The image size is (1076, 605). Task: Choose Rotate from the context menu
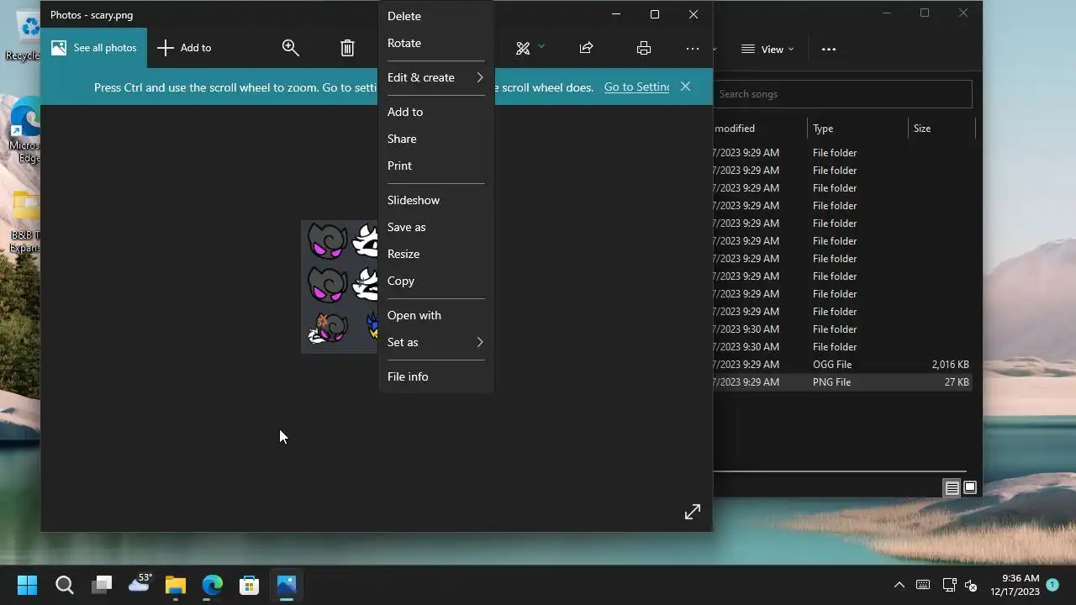click(435, 43)
